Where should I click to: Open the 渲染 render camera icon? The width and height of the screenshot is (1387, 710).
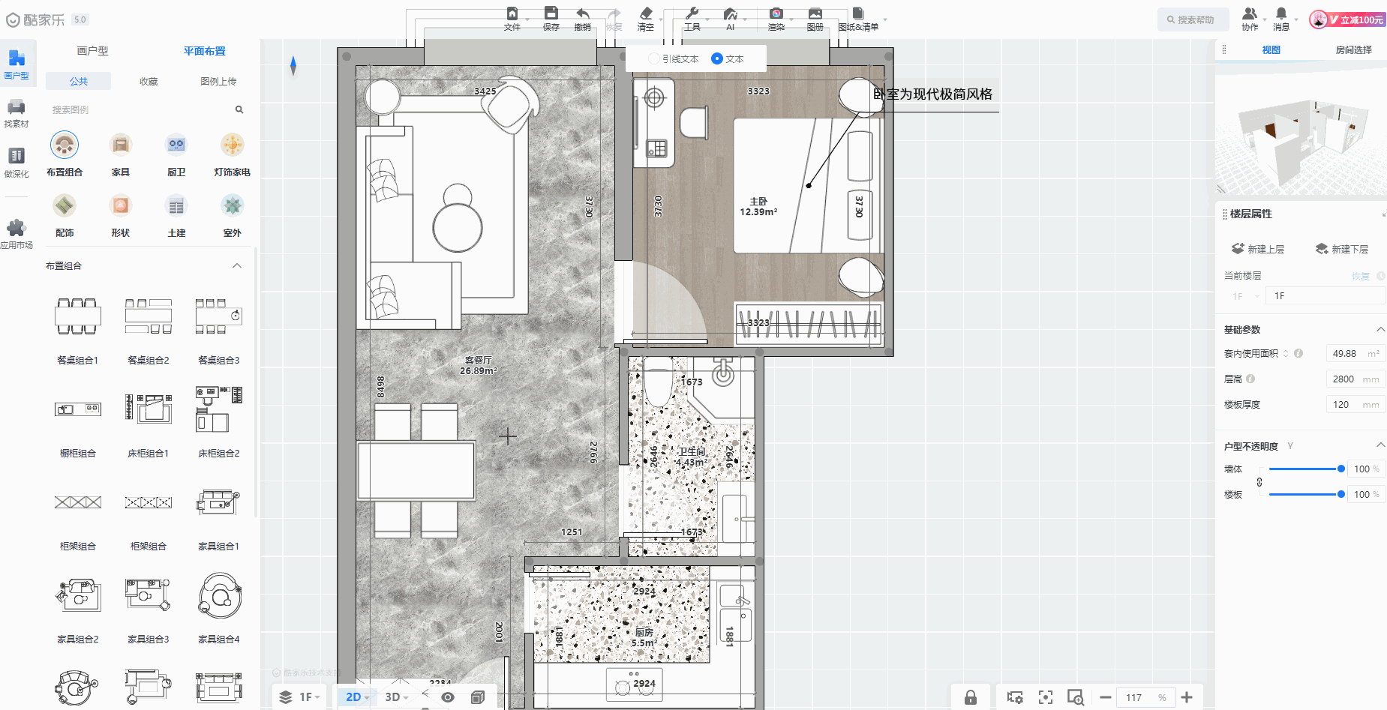pos(776,13)
